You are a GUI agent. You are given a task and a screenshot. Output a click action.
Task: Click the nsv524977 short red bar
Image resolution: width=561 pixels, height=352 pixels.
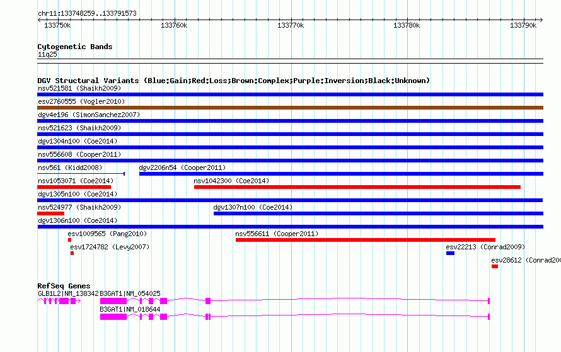[x=50, y=213]
